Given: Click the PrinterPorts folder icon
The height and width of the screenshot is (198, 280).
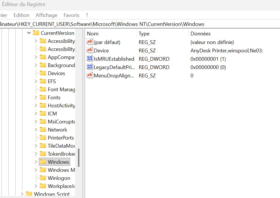Looking at the screenshot, I should [x=43, y=138].
